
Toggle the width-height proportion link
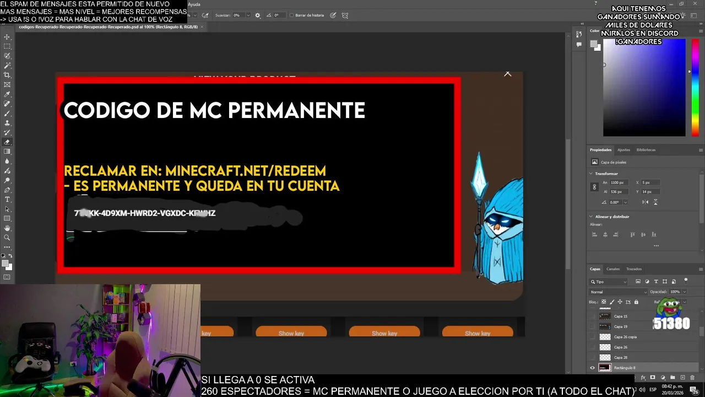594,187
